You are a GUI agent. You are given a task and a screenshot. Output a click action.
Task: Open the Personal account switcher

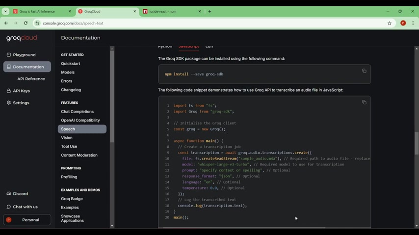point(27,220)
